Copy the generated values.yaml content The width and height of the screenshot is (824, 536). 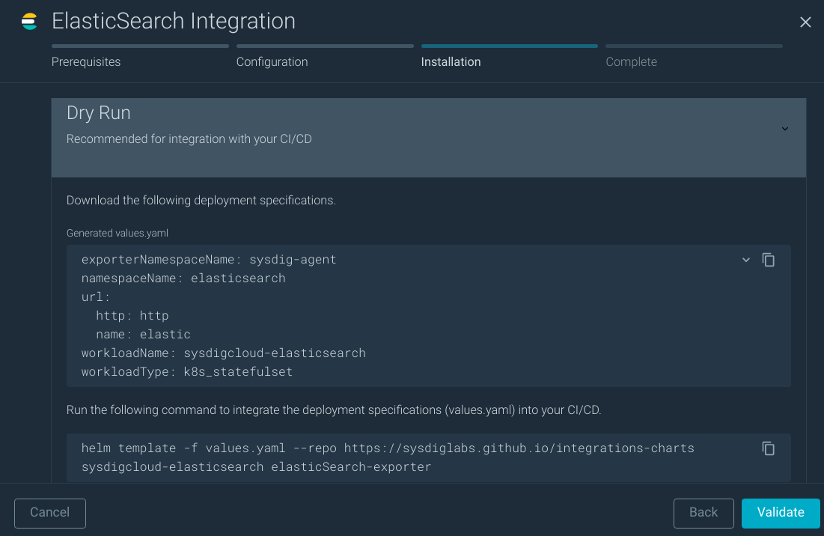[769, 260]
